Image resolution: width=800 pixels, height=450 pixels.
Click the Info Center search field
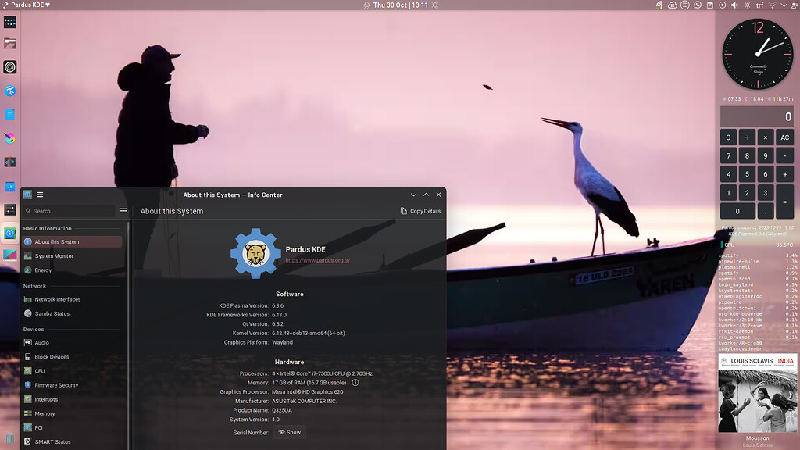(70, 211)
